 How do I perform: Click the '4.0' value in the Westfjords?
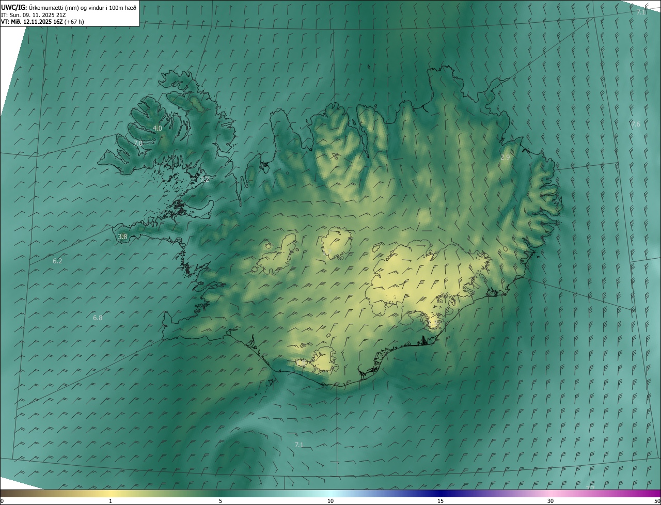pyautogui.click(x=157, y=128)
